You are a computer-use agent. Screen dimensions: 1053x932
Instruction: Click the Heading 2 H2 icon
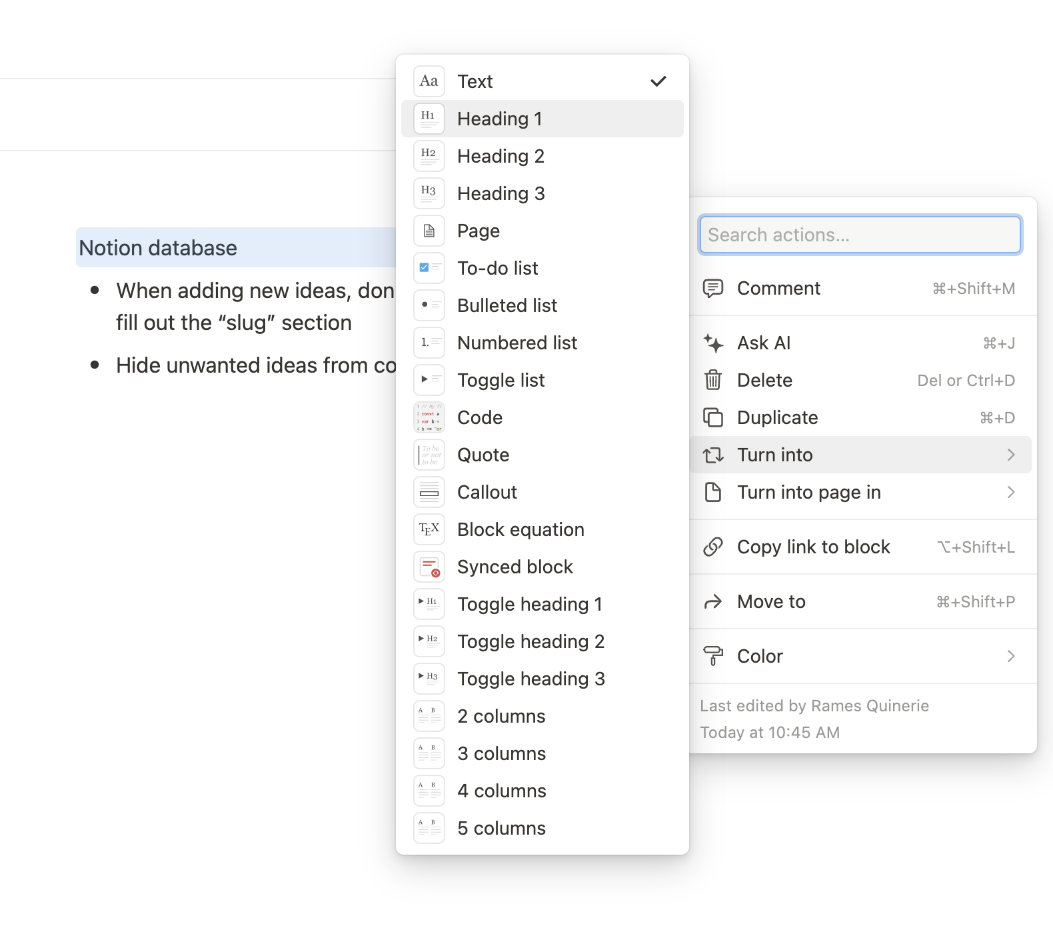429,156
